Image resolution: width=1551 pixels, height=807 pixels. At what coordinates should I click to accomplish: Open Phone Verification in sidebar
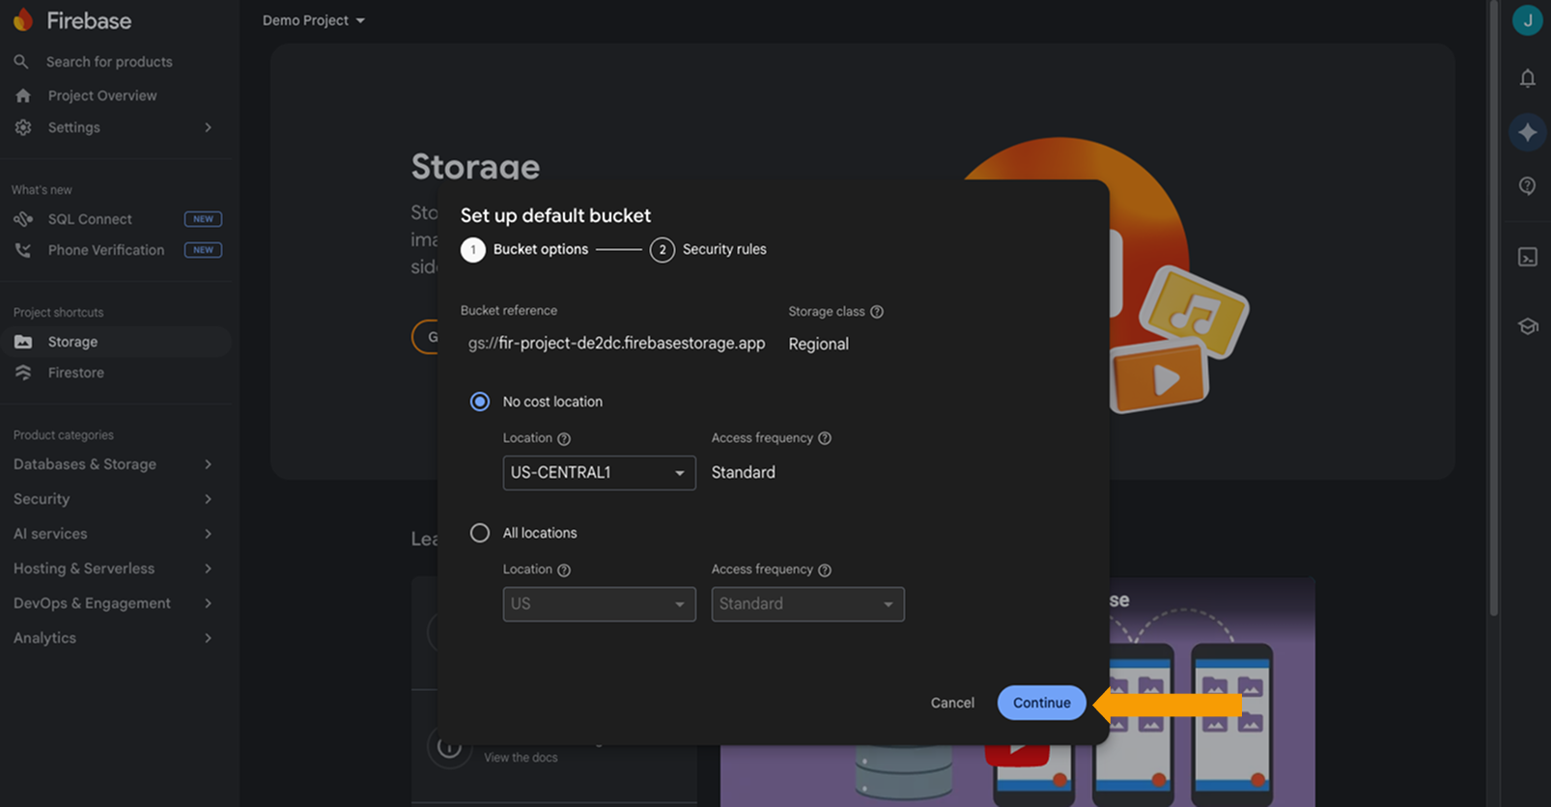[x=106, y=250]
